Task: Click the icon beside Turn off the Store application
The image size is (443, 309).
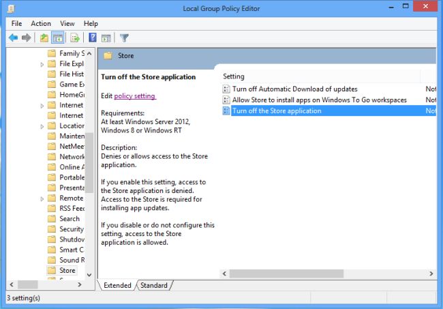Action: (x=226, y=111)
